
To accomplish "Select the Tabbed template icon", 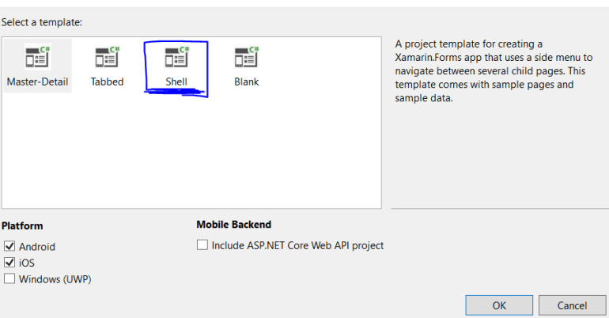I will coord(107,58).
